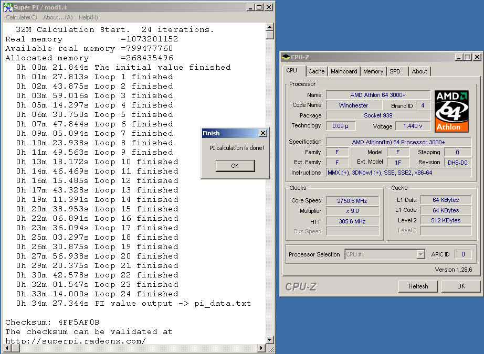Viewport: 484px width, 354px height.
Task: Click the Name field AMD Athlon 64 3000+
Action: pos(378,95)
